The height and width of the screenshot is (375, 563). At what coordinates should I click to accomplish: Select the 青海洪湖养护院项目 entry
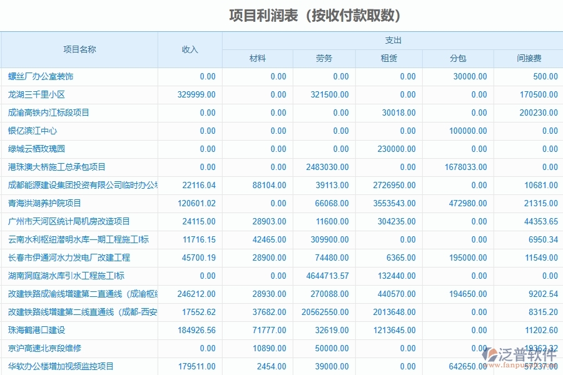39,202
